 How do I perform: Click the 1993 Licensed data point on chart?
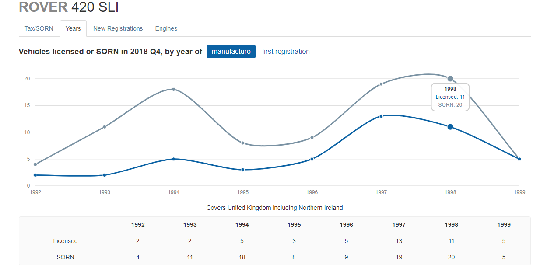click(105, 175)
